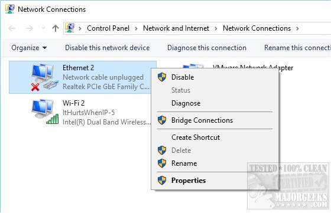
Task: Expand chevron after Network and Internet breadcrumb
Action: (x=216, y=28)
